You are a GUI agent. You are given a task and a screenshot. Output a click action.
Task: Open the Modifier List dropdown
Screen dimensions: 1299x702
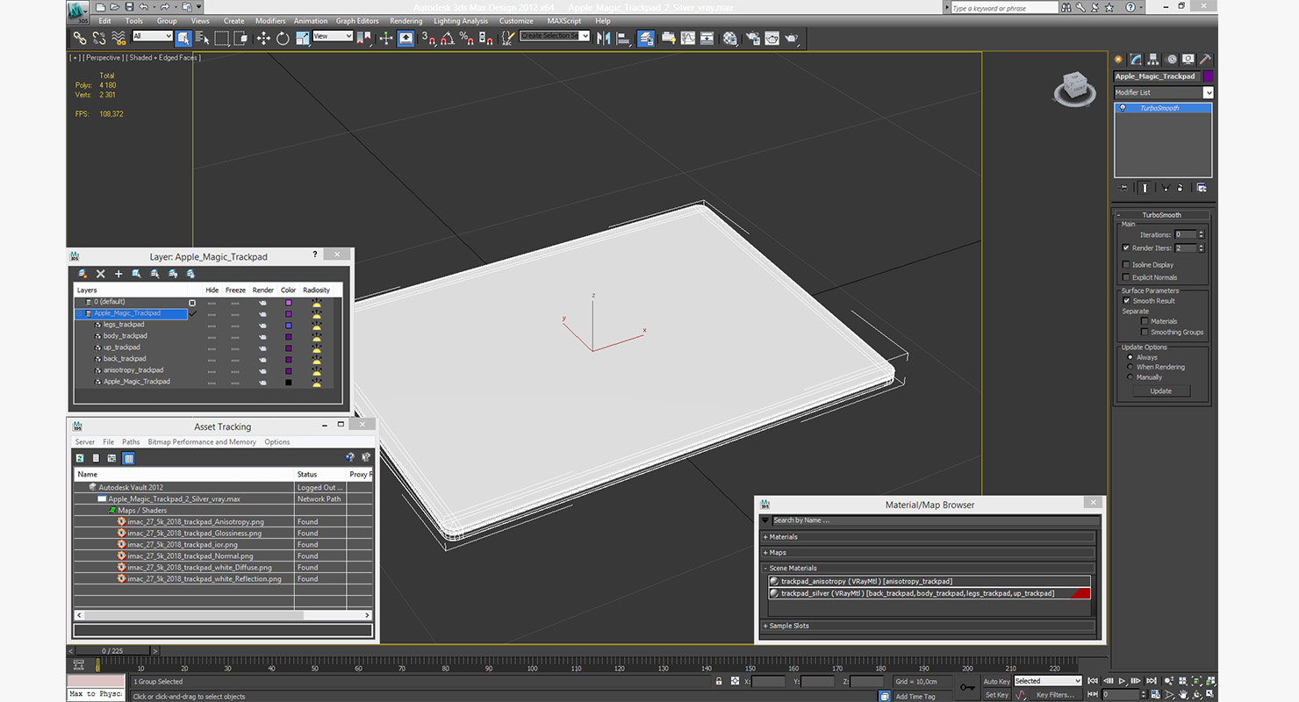pos(1163,92)
